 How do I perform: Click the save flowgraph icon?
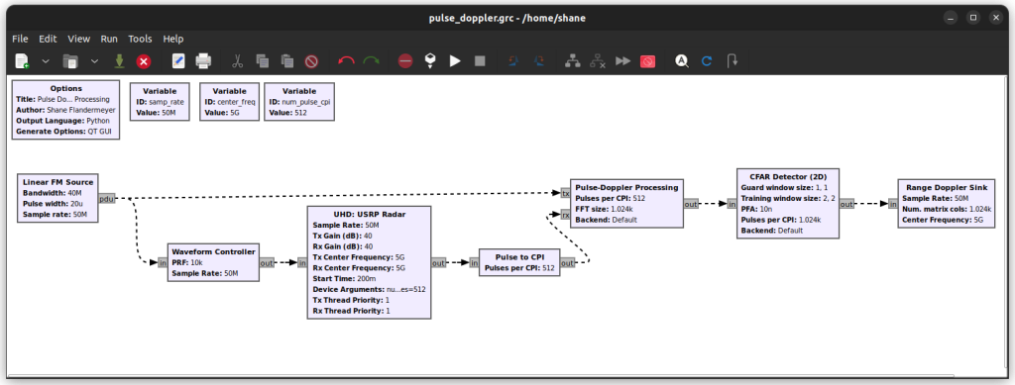[119, 60]
